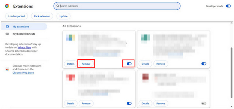
Task: Click the Chrome Web Store rainbow icon
Action: click(7, 69)
